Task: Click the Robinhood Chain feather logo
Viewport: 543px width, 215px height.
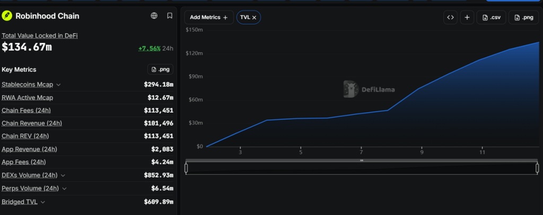Action: click(7, 16)
